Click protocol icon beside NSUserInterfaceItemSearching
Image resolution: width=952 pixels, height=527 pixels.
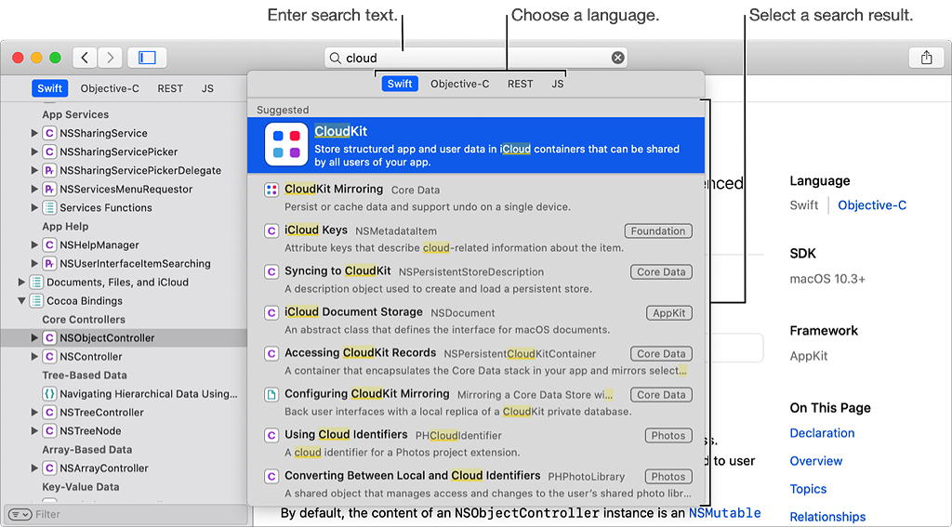50,264
